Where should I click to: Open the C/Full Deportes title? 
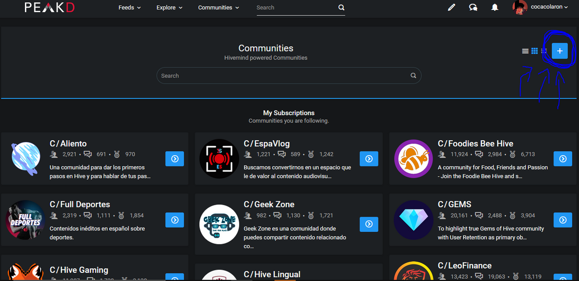80,205
